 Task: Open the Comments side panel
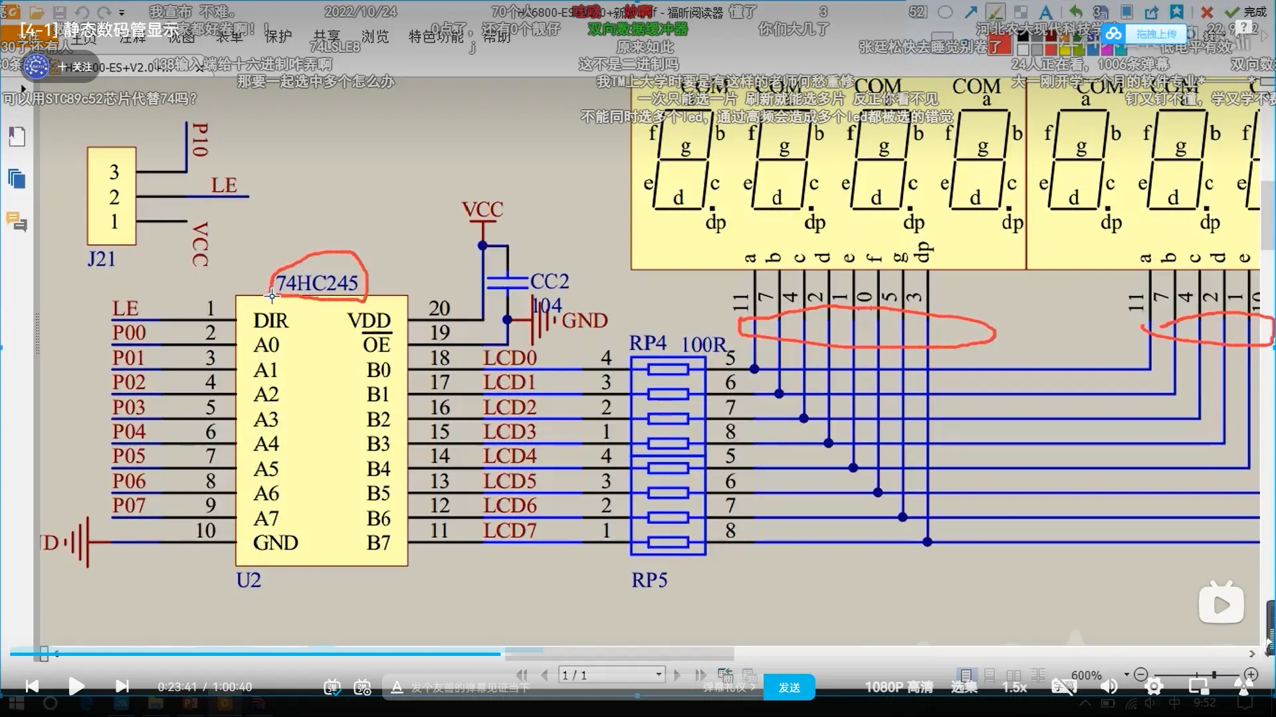coord(17,221)
